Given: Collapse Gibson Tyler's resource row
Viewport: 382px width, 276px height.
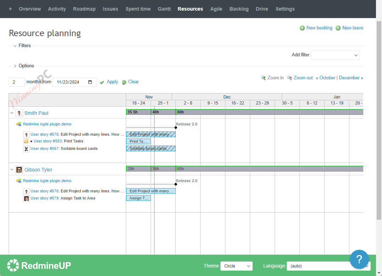Looking at the screenshot, I should pyautogui.click(x=12, y=170).
